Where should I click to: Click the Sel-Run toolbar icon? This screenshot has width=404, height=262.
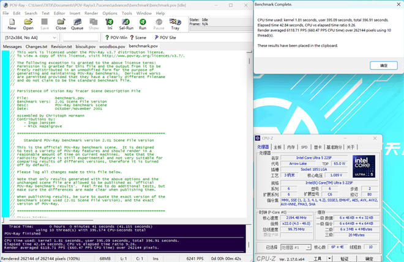126,24
